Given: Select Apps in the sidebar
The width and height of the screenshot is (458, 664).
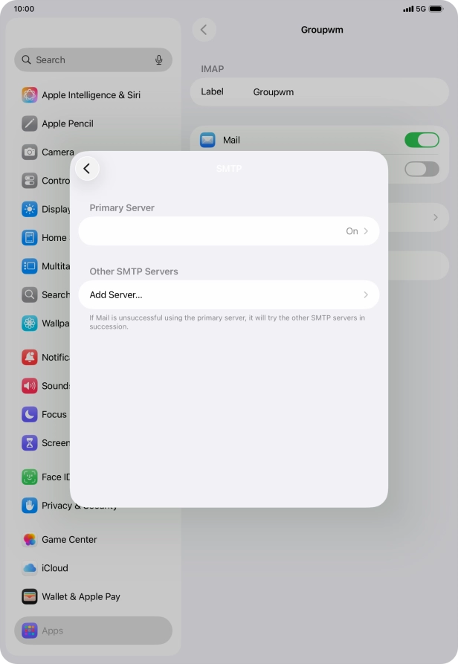Looking at the screenshot, I should tap(52, 631).
